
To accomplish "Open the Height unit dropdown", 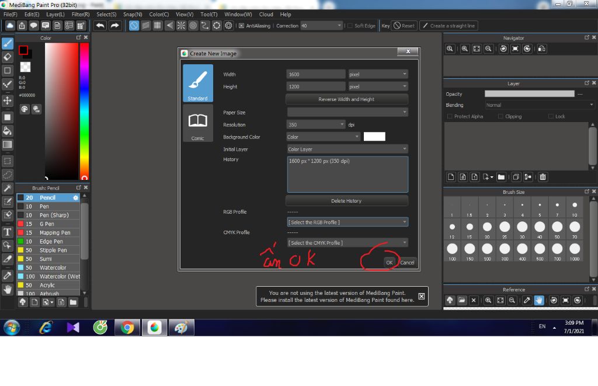I will (378, 86).
